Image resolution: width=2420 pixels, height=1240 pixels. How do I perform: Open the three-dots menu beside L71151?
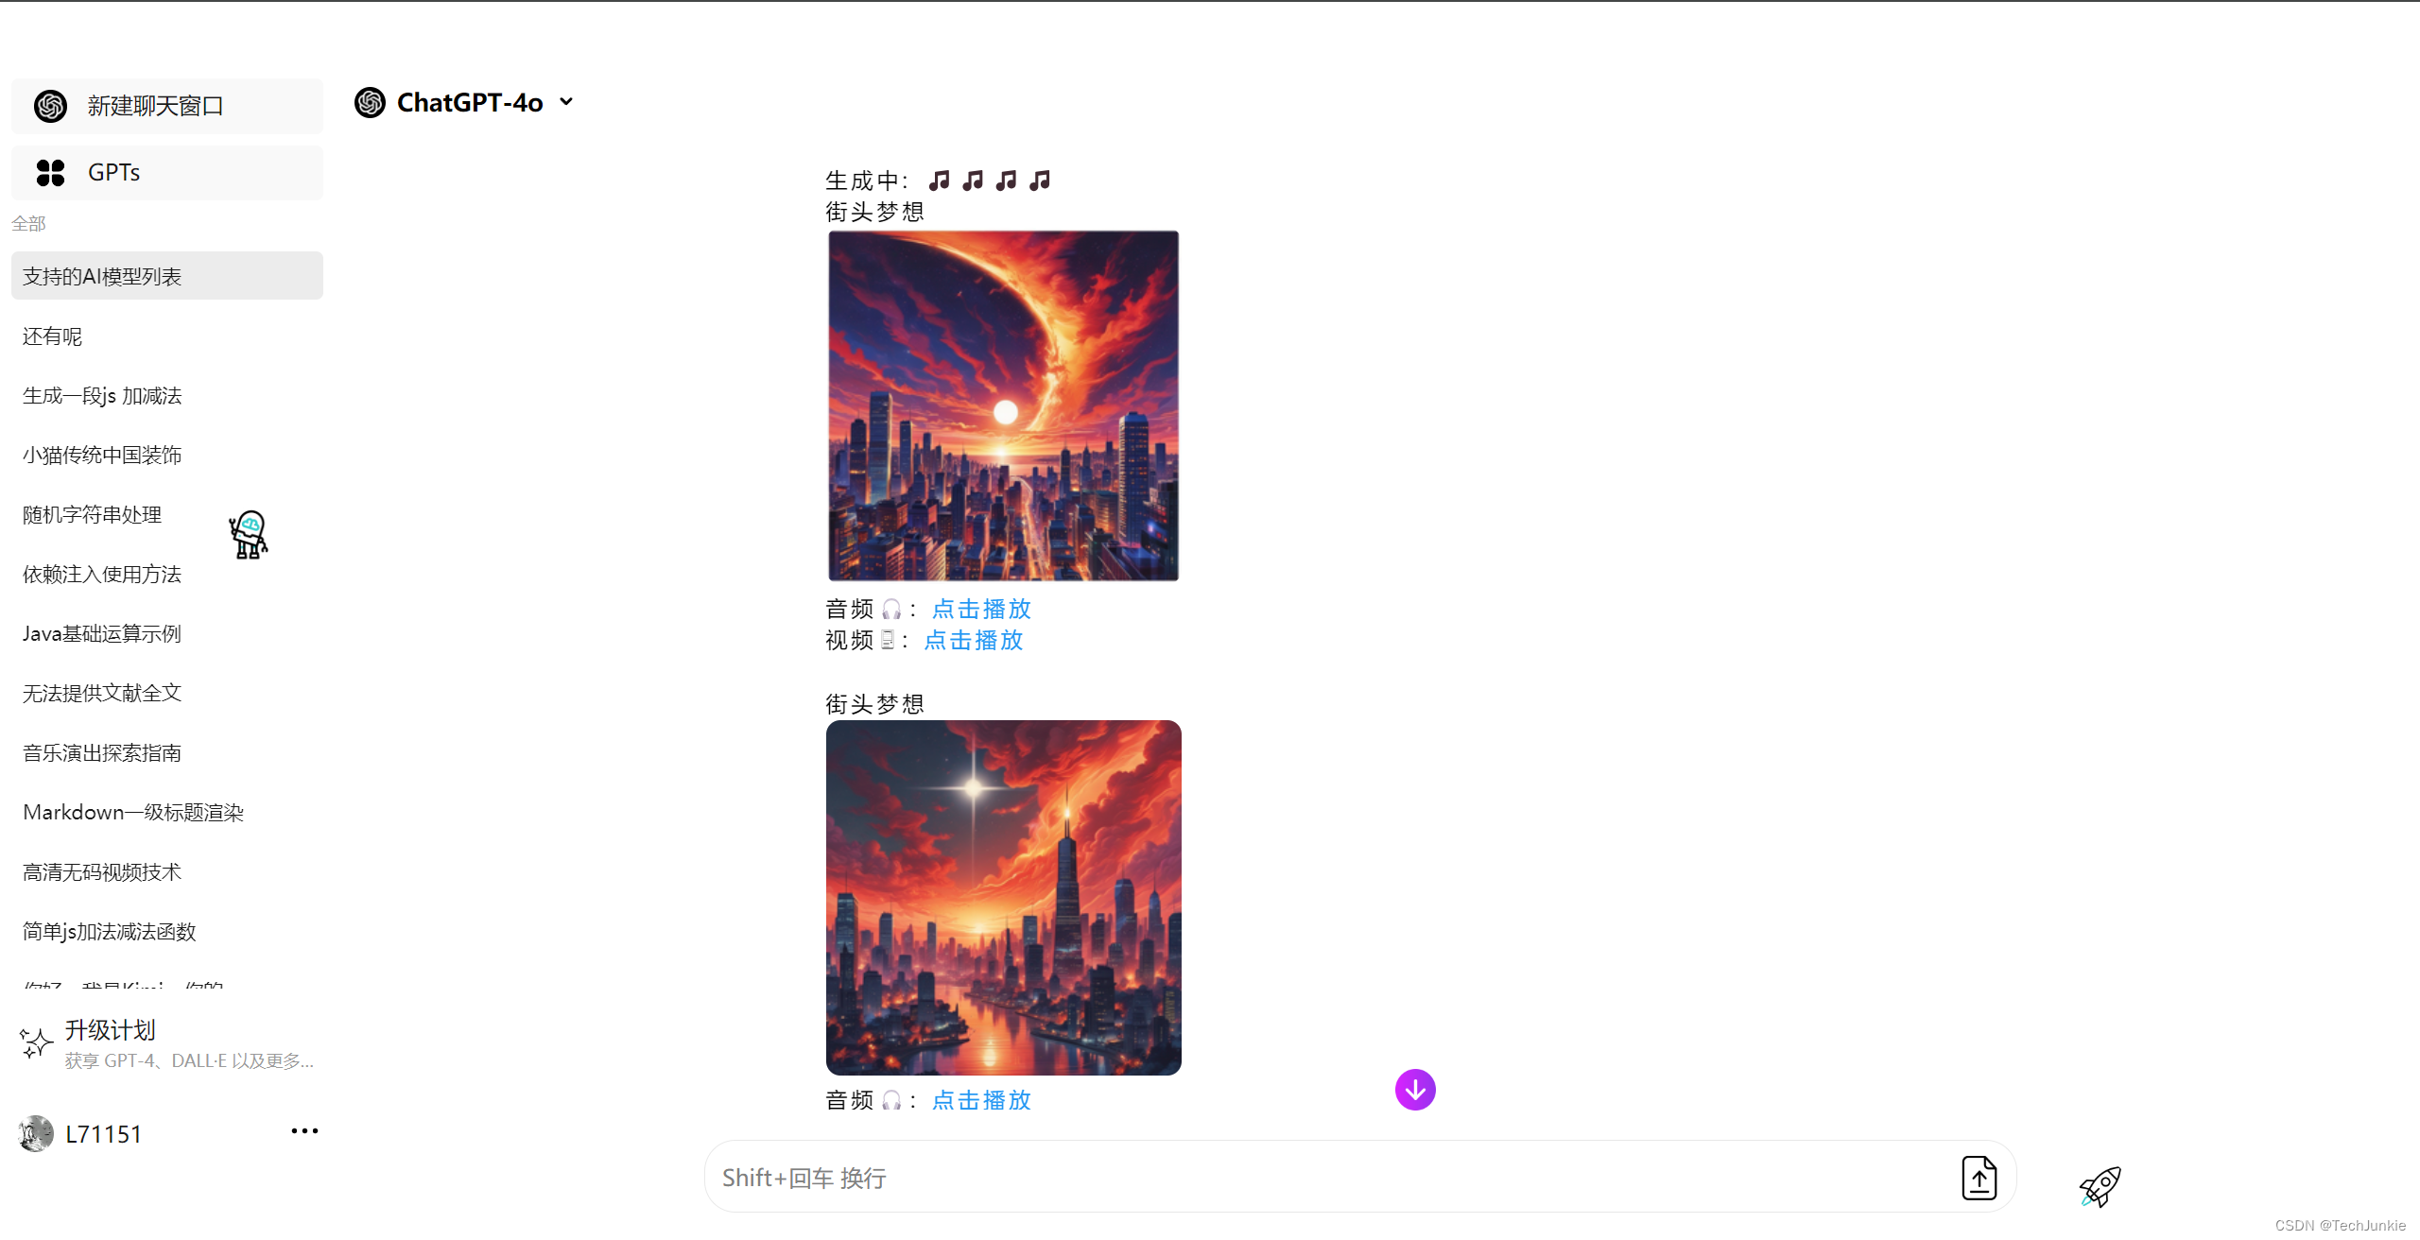(x=304, y=1131)
